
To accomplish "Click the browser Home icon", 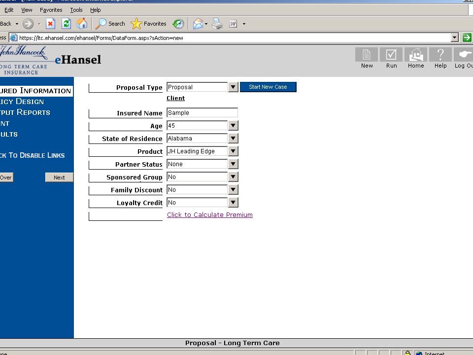I will tap(82, 24).
